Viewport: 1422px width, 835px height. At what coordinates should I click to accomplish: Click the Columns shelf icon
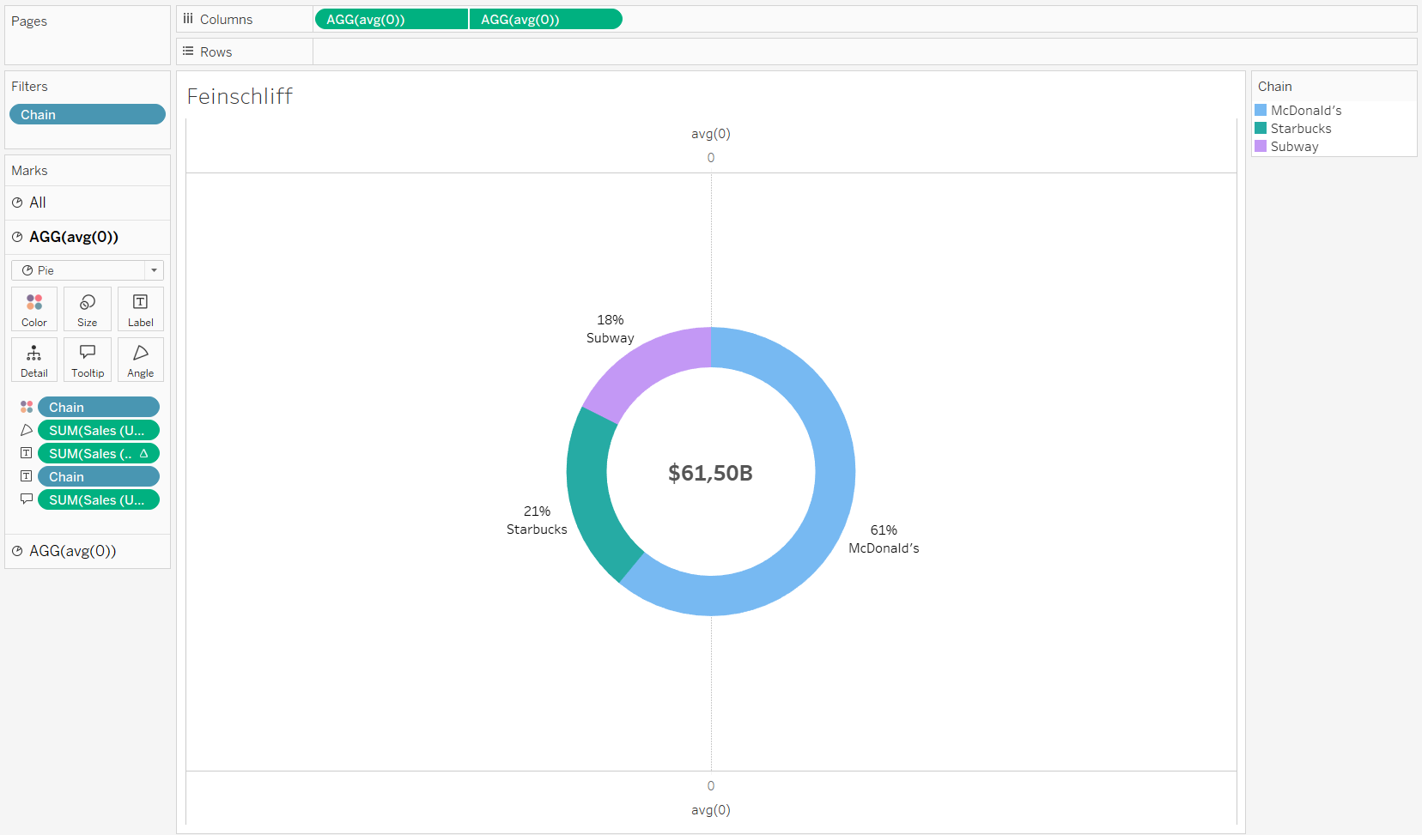pos(188,19)
